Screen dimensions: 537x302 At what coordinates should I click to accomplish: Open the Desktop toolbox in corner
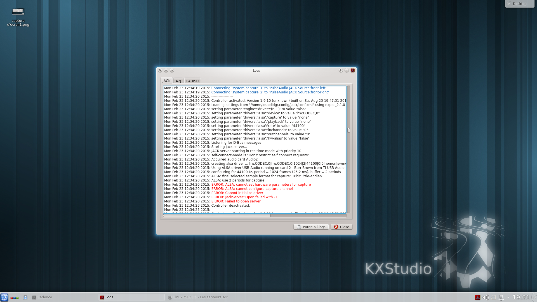pyautogui.click(x=519, y=4)
